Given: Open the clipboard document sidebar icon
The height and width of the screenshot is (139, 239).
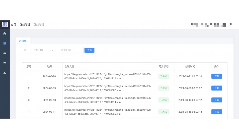Looking at the screenshot, I should coord(4,43).
